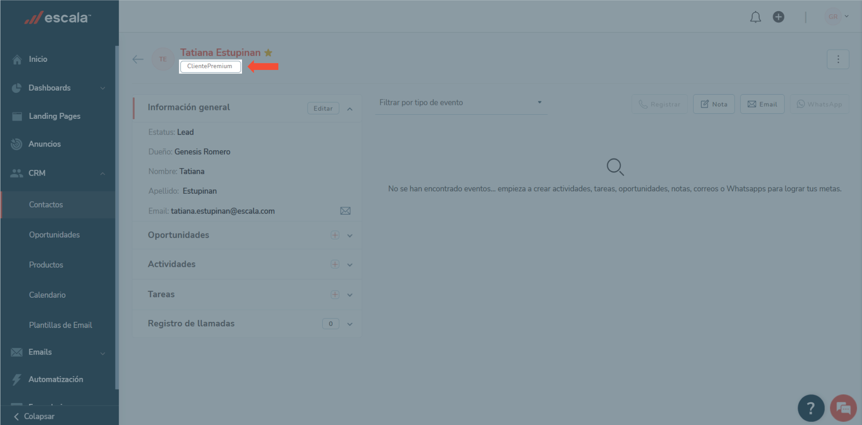Screen dimensions: 862x425
Task: Select Contactos in CRM submenu
Action: 58,204
